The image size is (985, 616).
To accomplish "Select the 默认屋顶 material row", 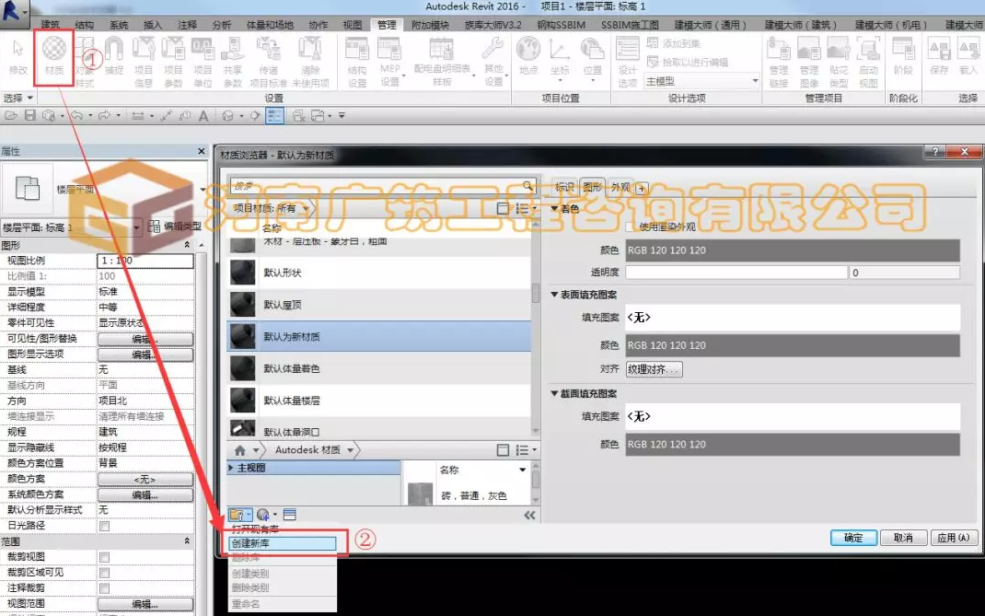I will [378, 304].
